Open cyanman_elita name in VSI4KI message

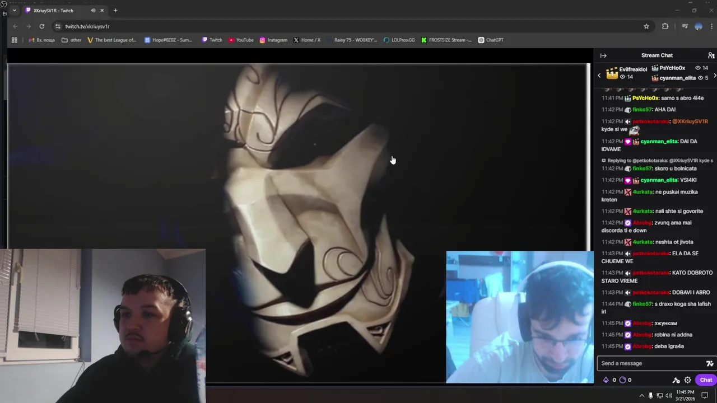tap(659, 180)
